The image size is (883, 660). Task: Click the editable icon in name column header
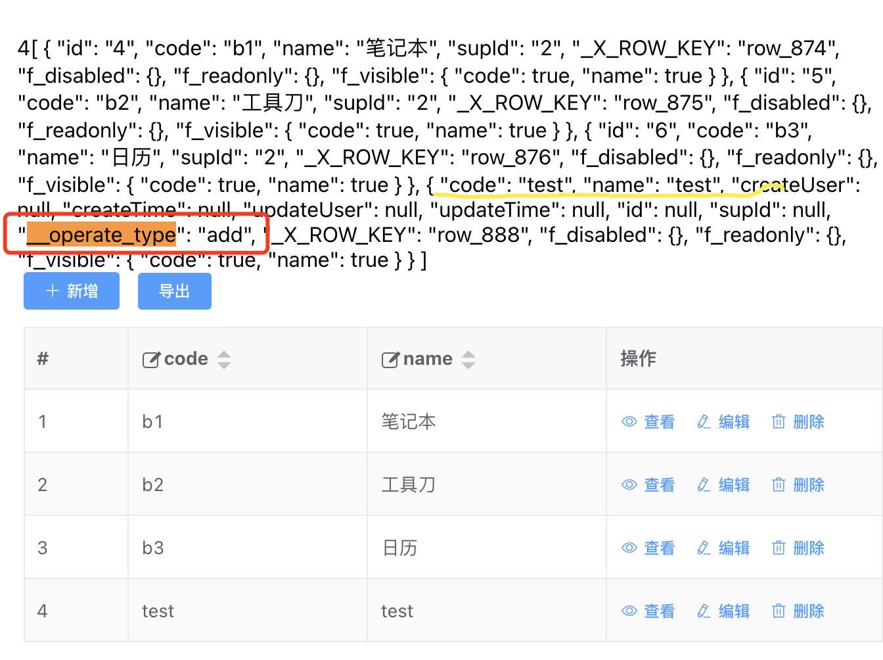(390, 360)
